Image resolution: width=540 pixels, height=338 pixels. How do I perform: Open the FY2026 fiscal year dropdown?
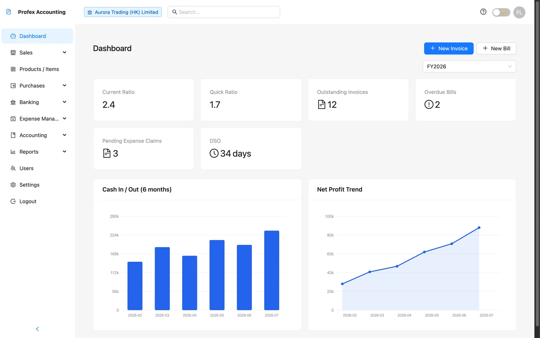[469, 67]
